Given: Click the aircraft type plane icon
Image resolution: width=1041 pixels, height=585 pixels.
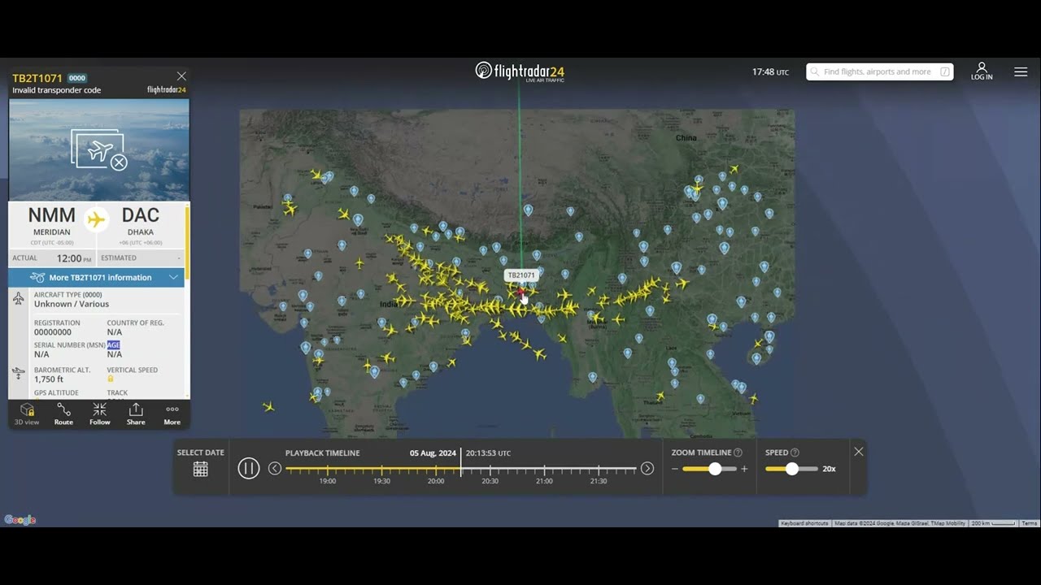Looking at the screenshot, I should coord(19,299).
